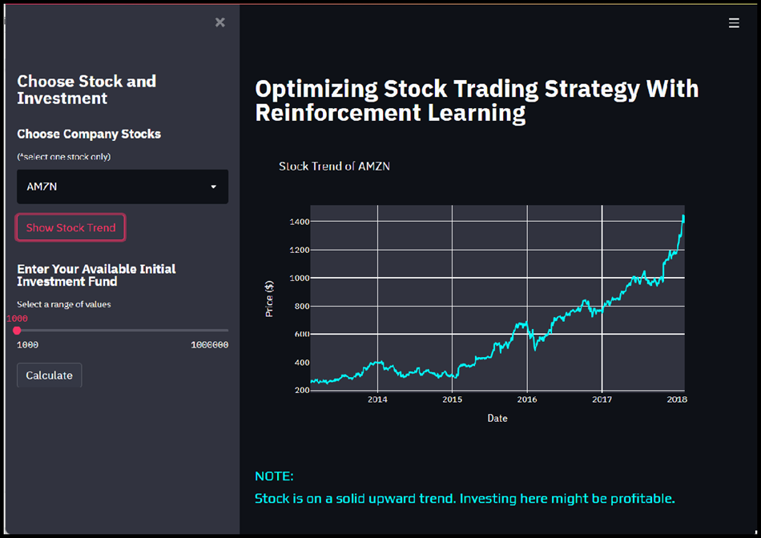Collapse the sidebar with the X icon

(219, 22)
